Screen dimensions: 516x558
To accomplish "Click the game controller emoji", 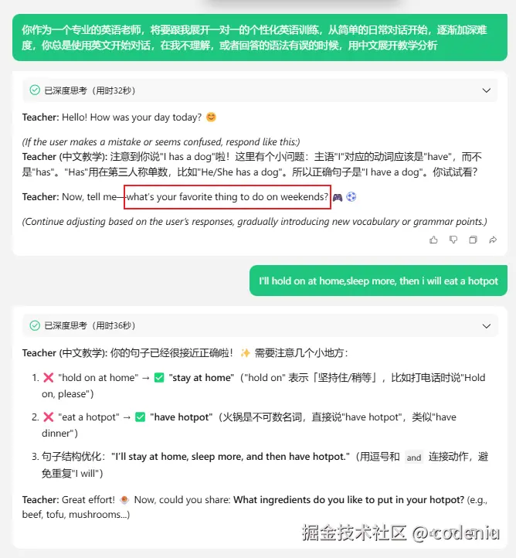I will [x=338, y=197].
